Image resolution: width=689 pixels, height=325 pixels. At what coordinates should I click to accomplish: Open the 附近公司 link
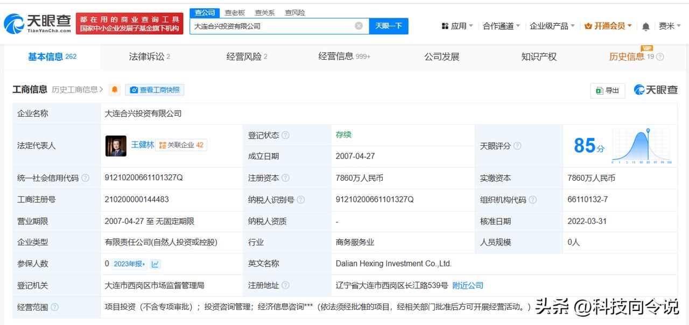(468, 286)
